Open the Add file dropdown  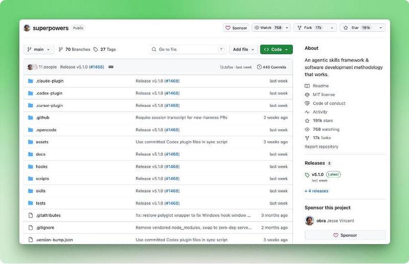[x=243, y=49]
